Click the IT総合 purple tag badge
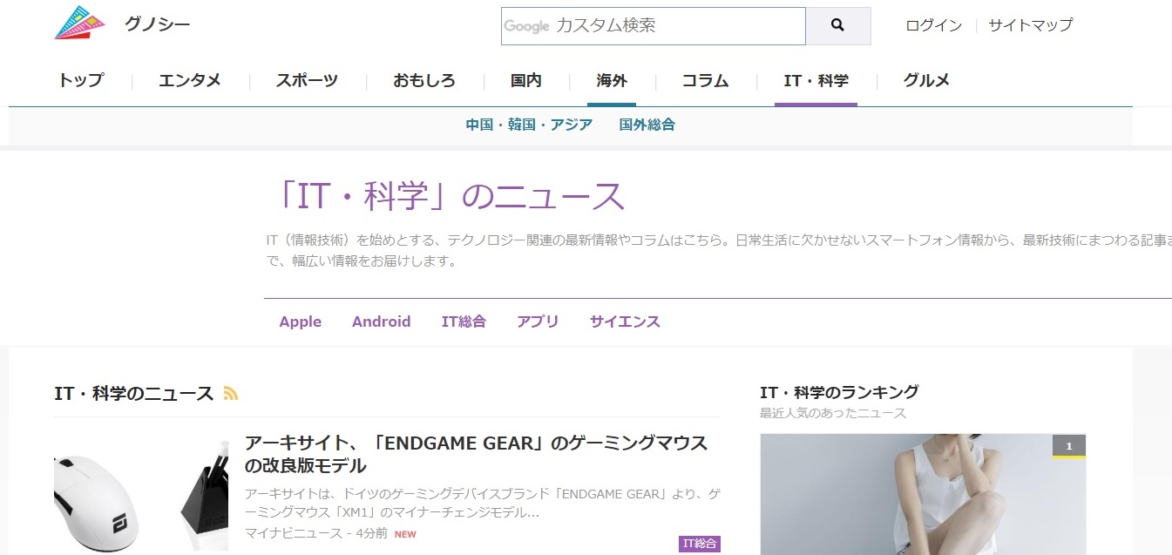This screenshot has height=555, width=1172. point(700,544)
